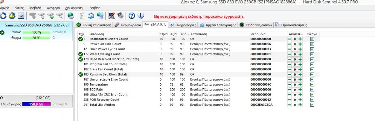Click the blue info bubble icon
Image resolution: width=375 pixels, height=121 pixels.
click(141, 15)
